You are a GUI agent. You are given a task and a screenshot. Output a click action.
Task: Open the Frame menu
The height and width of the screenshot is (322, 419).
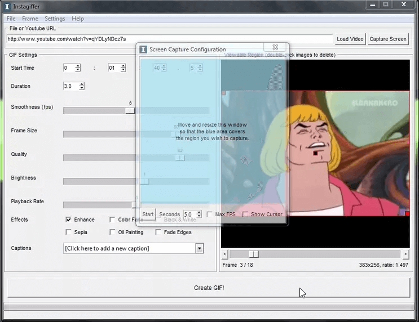[x=30, y=19]
